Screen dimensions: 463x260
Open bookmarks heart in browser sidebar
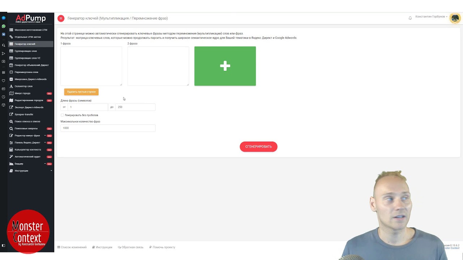(4, 80)
